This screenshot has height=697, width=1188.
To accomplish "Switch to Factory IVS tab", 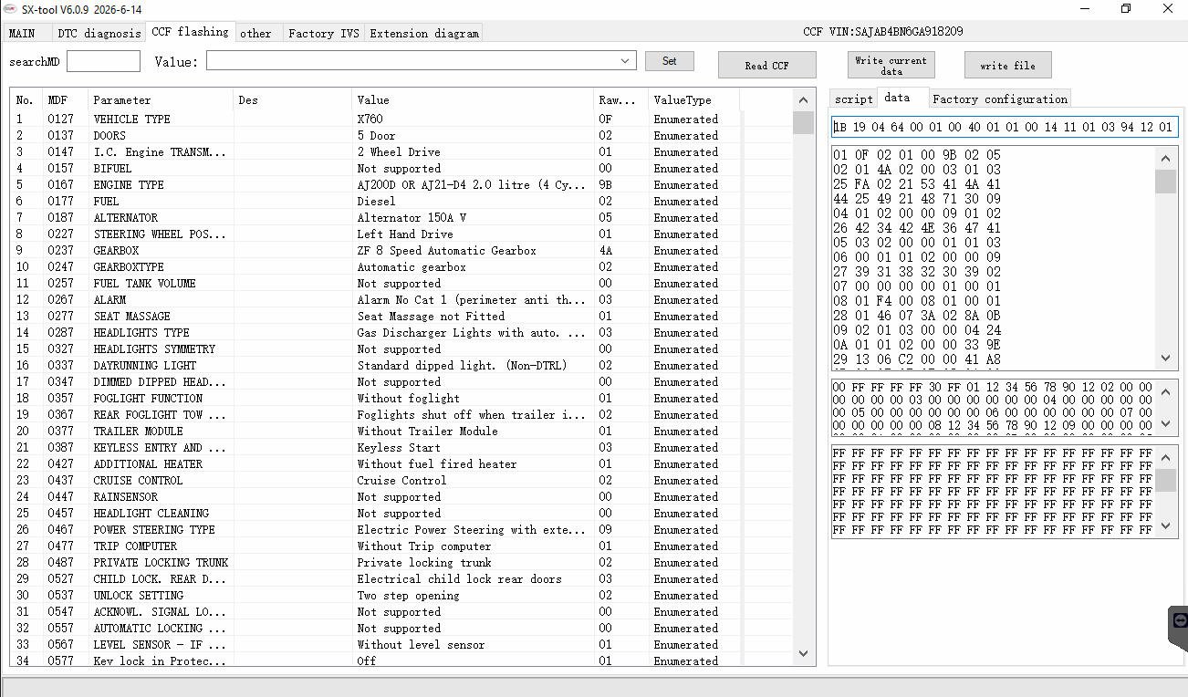I will [324, 34].
